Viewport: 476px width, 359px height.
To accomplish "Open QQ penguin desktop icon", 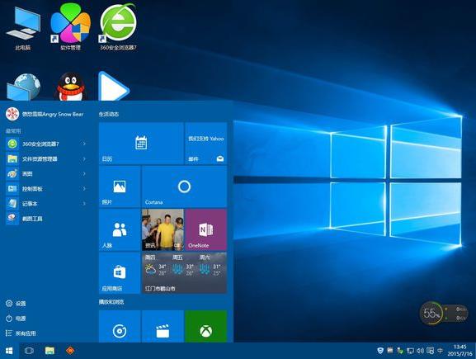I will pyautogui.click(x=70, y=87).
